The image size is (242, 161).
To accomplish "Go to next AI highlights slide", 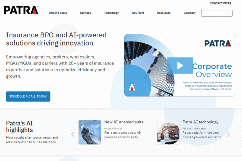I will (x=228, y=134).
